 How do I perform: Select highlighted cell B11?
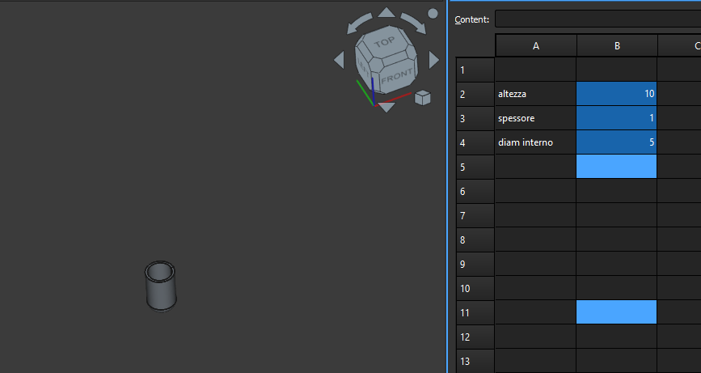(x=616, y=312)
